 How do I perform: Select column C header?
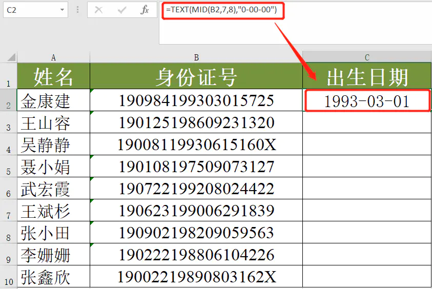(x=367, y=57)
